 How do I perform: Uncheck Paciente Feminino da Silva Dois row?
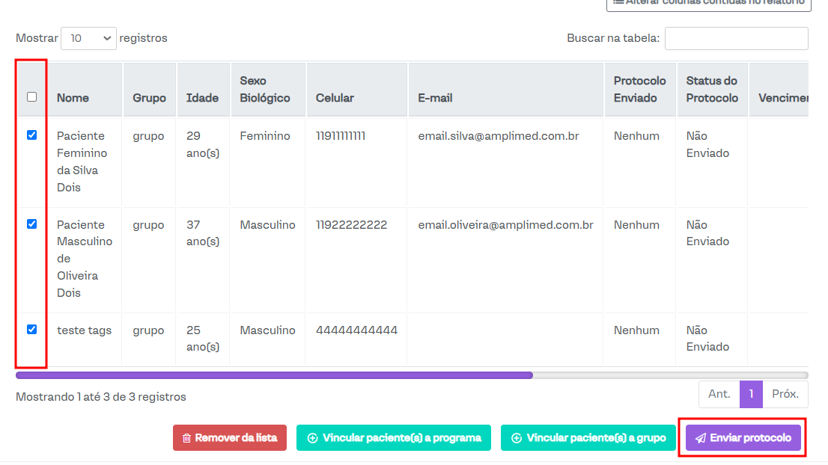(31, 135)
